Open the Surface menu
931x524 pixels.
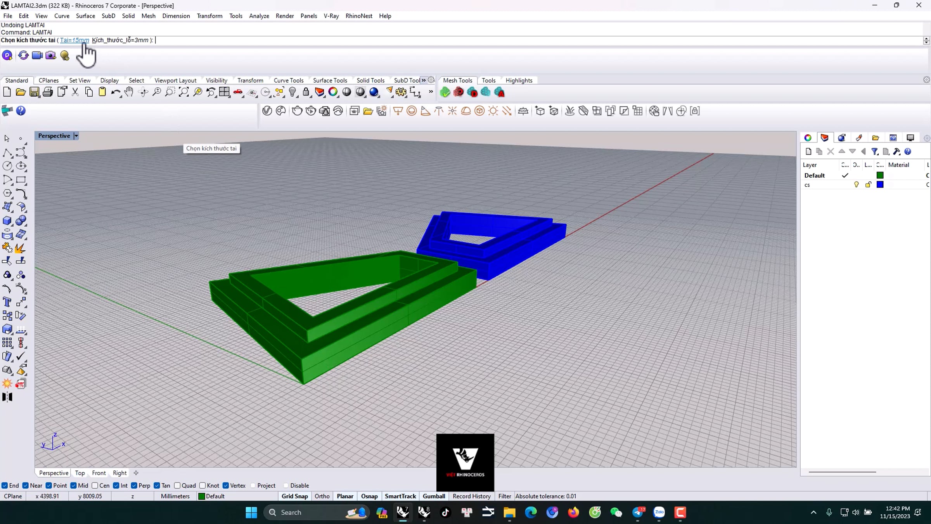pyautogui.click(x=85, y=16)
